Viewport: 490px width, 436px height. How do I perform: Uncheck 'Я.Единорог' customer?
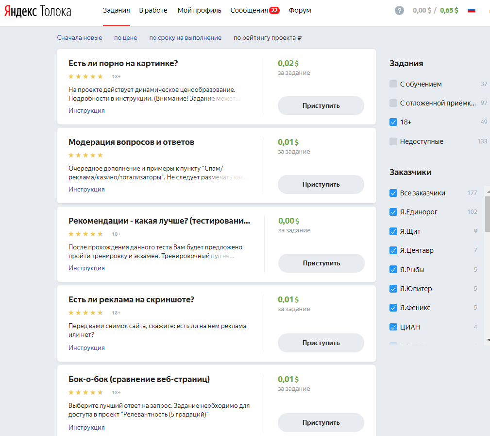393,212
